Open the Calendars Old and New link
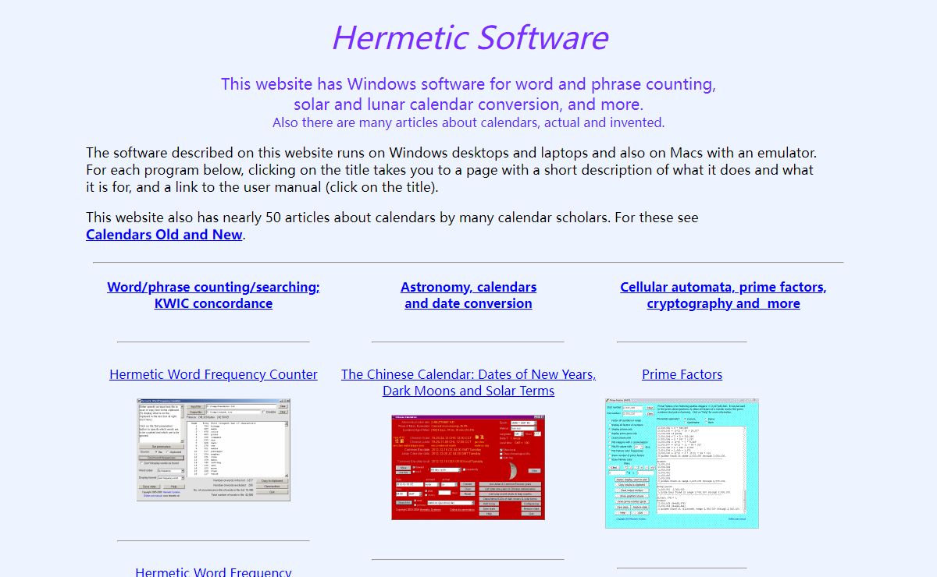The image size is (937, 577). point(164,235)
